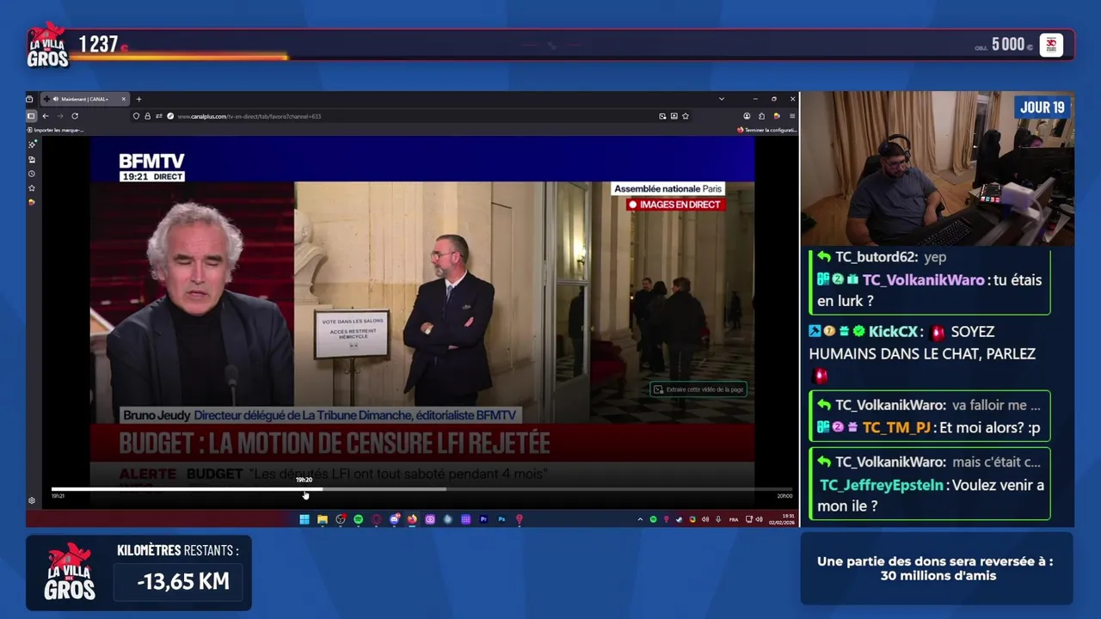This screenshot has width=1101, height=619.
Task: Click the -13,65 KM value
Action: click(182, 581)
